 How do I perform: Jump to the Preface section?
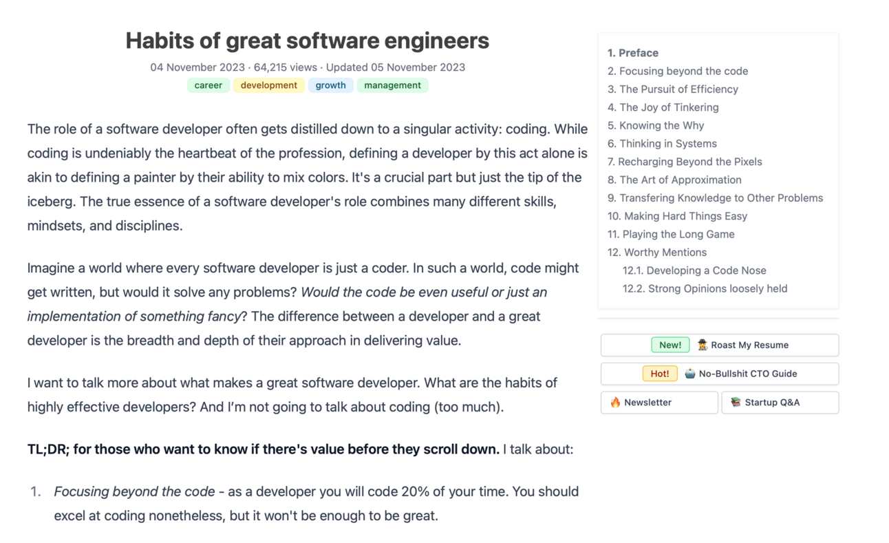pos(633,53)
